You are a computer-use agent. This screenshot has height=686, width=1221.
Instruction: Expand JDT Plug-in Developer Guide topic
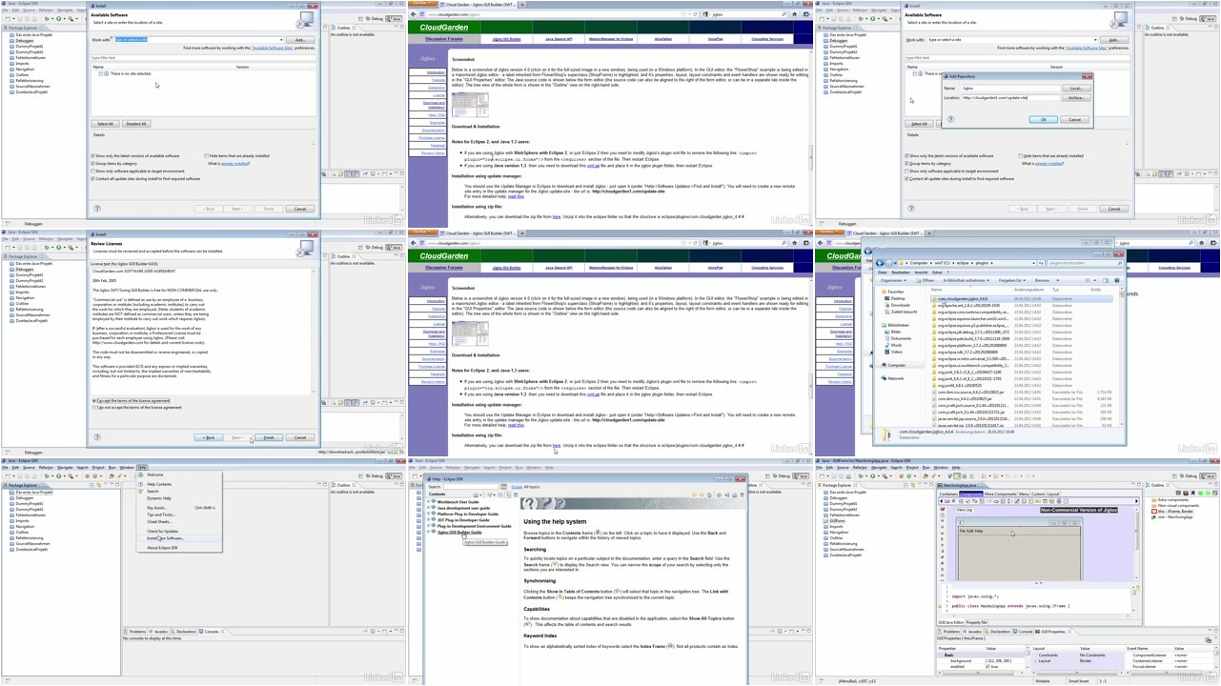(428, 519)
